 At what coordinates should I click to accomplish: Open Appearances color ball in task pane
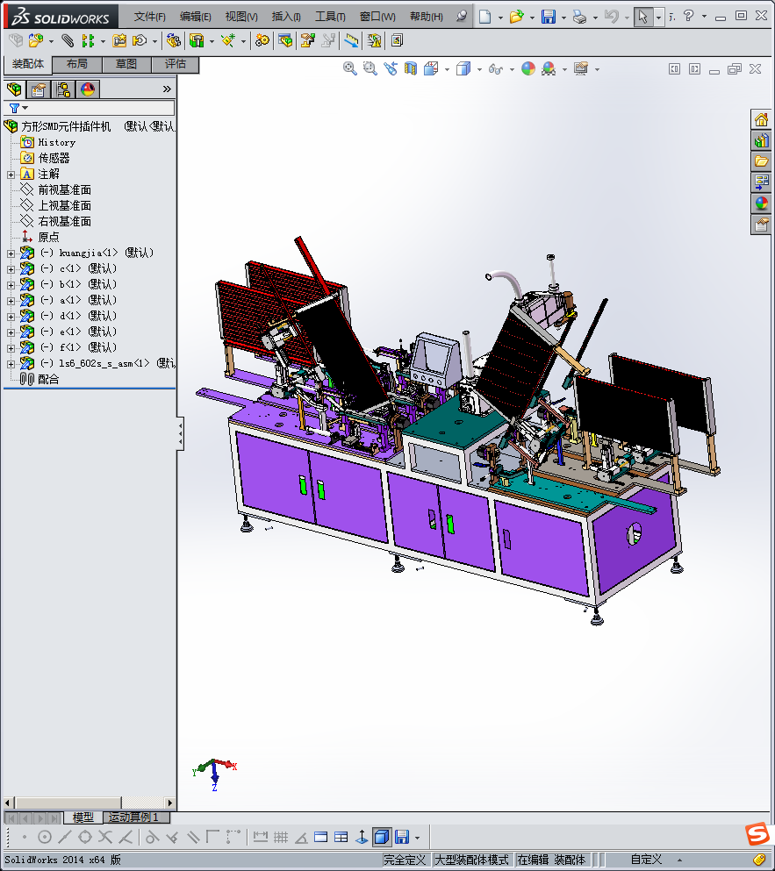tap(761, 203)
